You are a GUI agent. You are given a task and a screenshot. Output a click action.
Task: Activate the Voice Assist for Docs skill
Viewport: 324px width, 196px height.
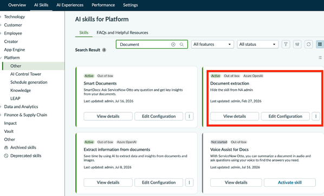point(290,183)
